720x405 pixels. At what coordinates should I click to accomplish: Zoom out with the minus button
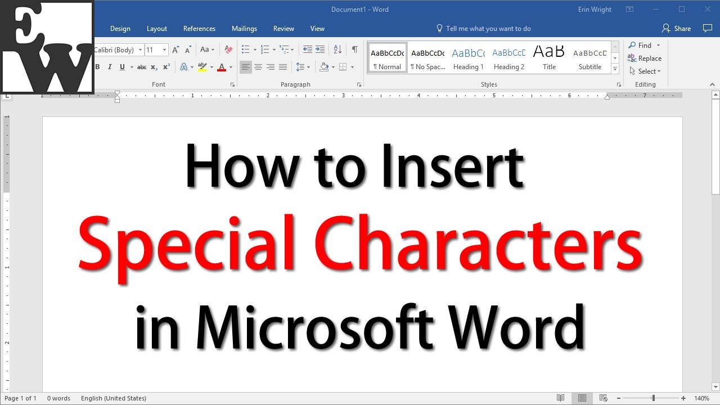click(618, 398)
